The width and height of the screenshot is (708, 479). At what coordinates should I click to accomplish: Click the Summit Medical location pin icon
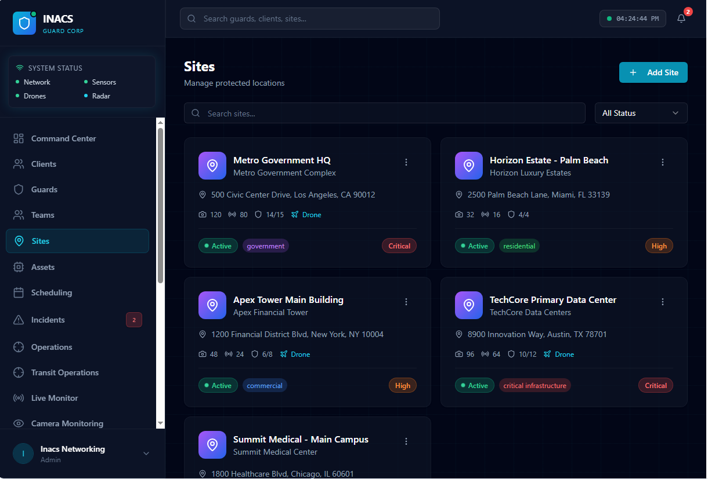coord(212,445)
